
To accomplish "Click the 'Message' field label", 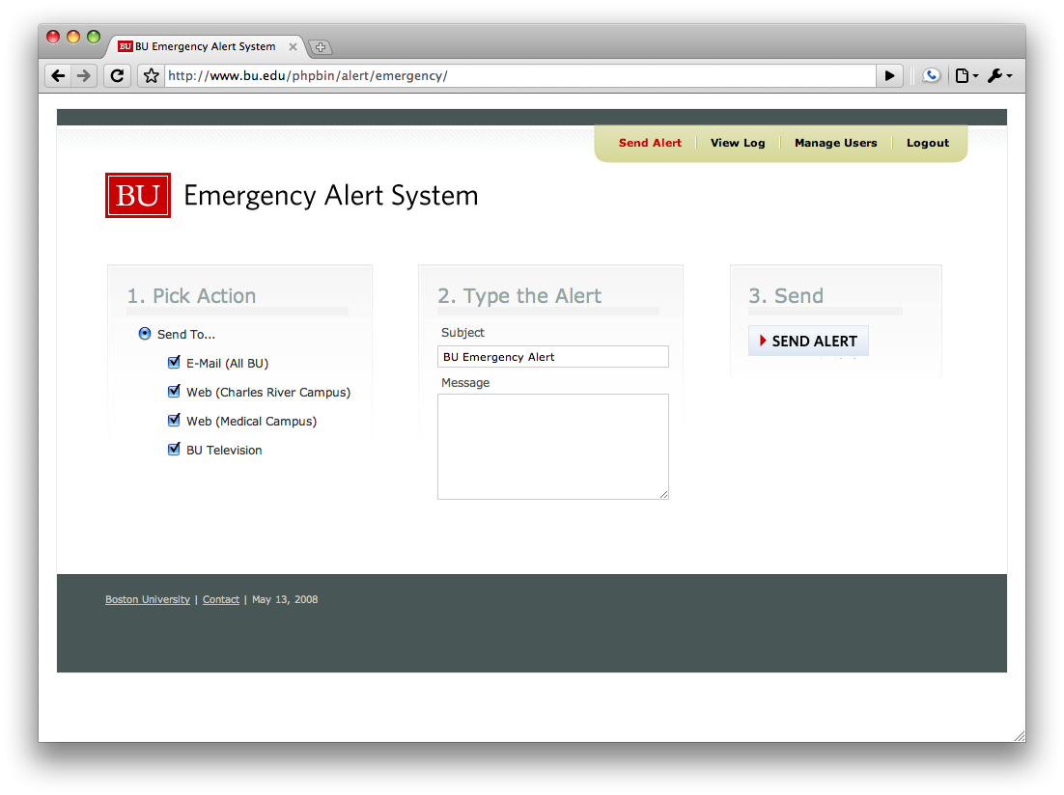I will pos(465,383).
